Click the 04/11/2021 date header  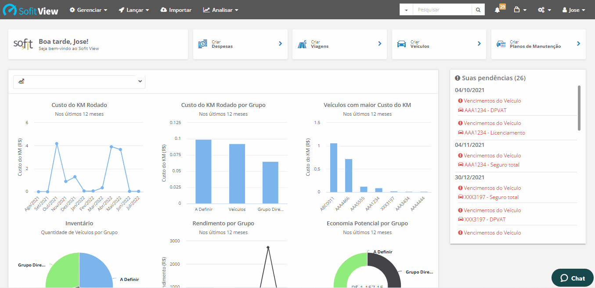469,145
